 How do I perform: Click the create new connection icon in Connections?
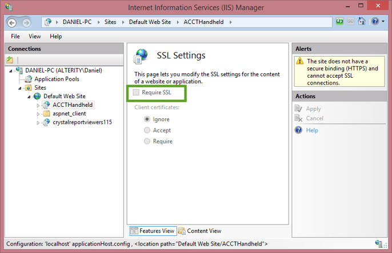click(10, 60)
